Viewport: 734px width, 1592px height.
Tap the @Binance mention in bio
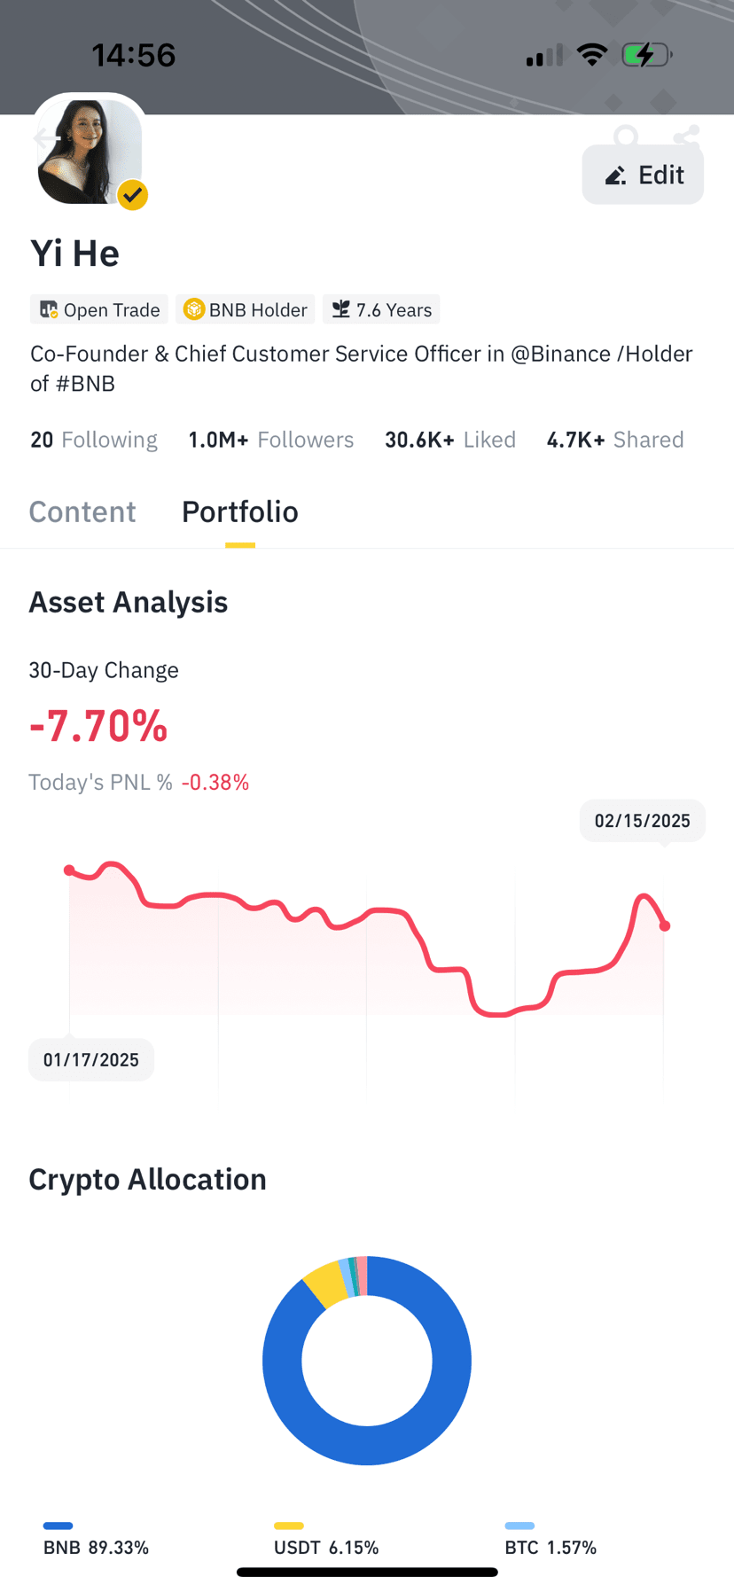pos(561,354)
